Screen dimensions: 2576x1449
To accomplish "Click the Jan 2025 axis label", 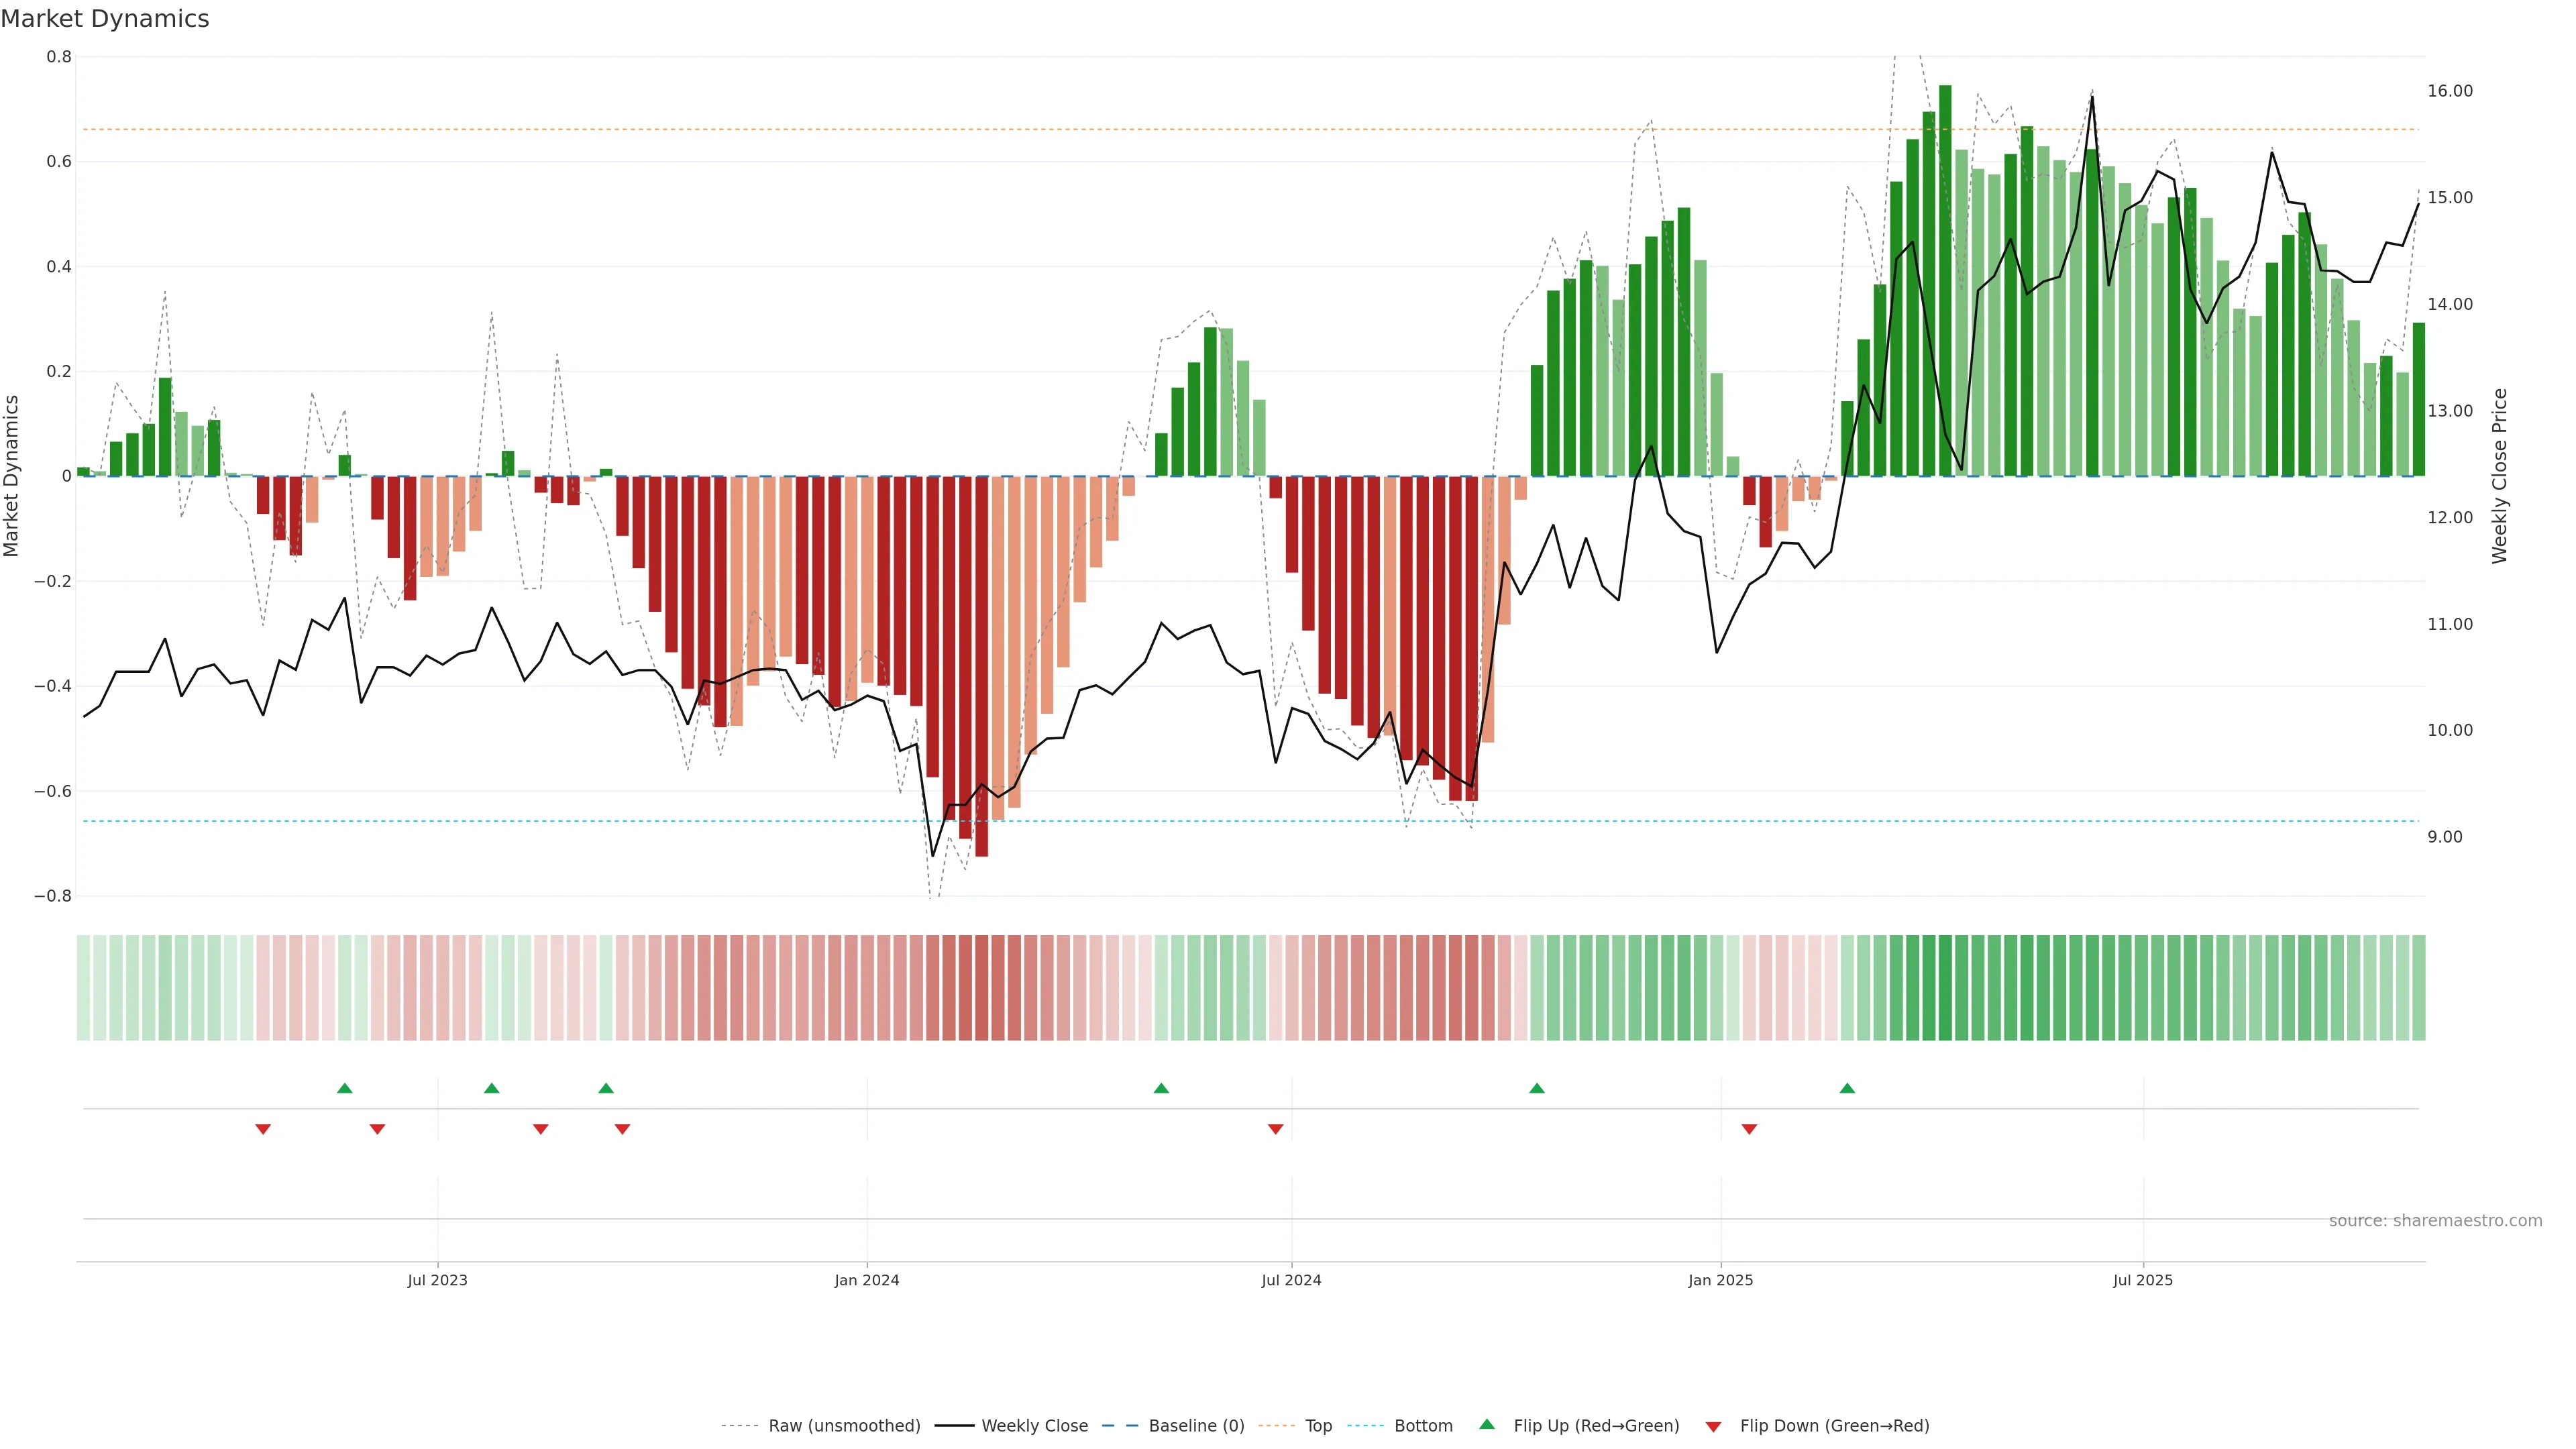I will point(1720,1280).
